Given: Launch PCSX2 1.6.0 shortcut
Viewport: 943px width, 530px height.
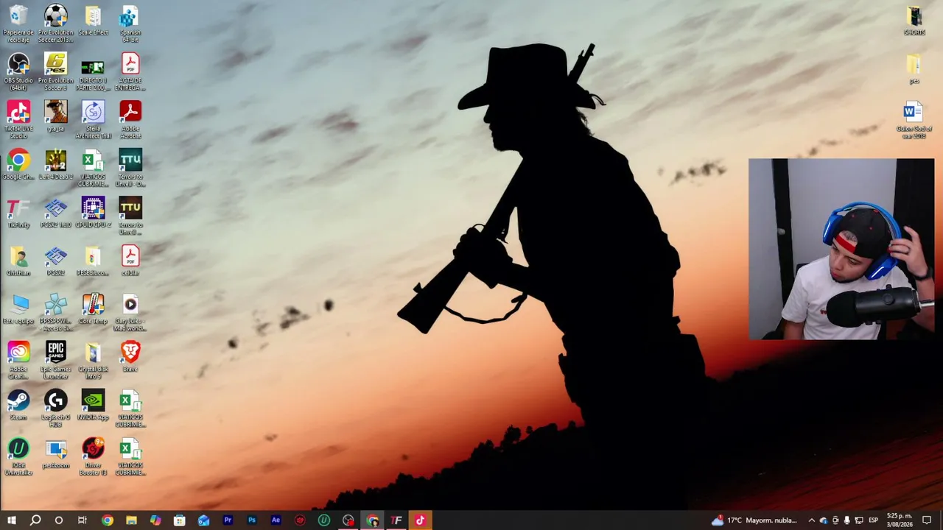Looking at the screenshot, I should coord(56,213).
